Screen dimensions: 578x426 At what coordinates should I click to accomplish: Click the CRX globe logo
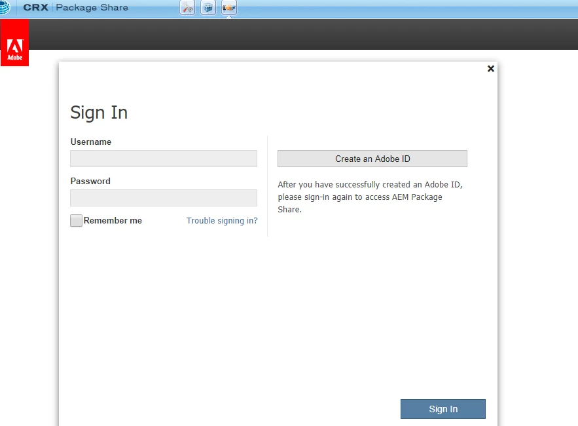coord(5,7)
